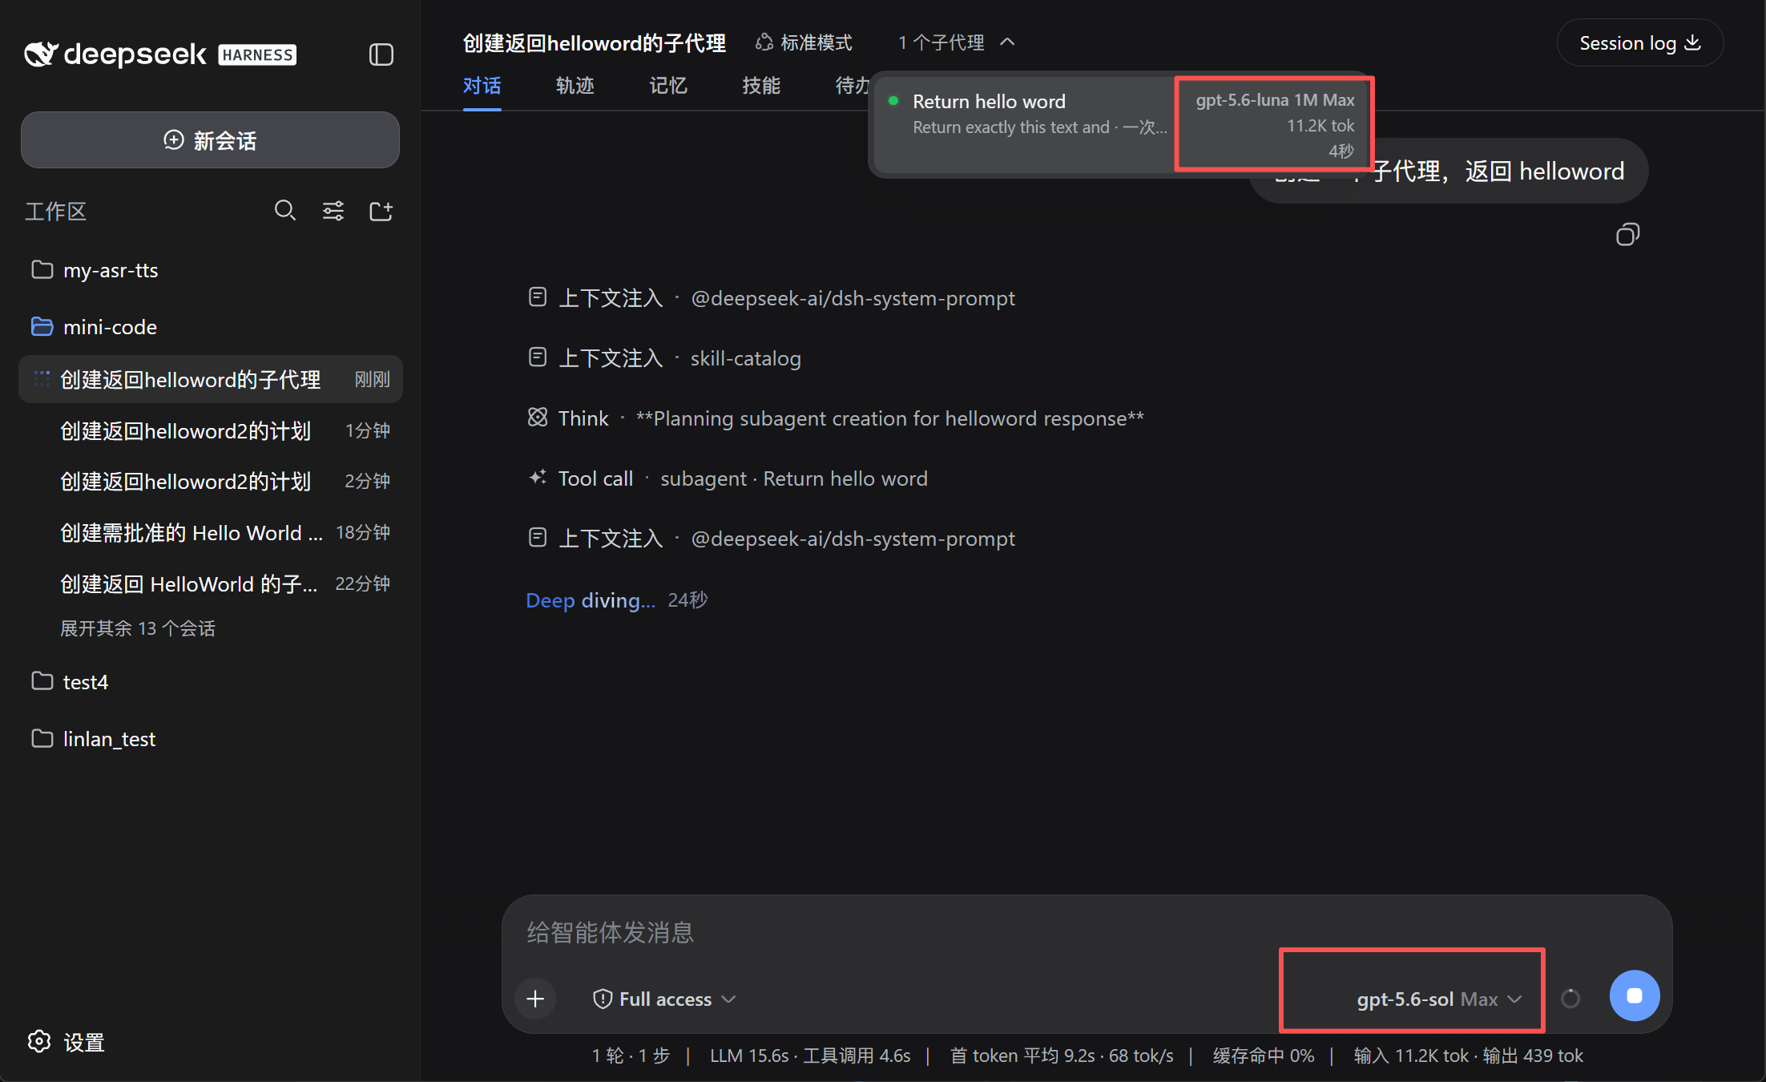The width and height of the screenshot is (1766, 1082).
Task: Click the 输入 11.2K tok status
Action: click(1411, 1056)
